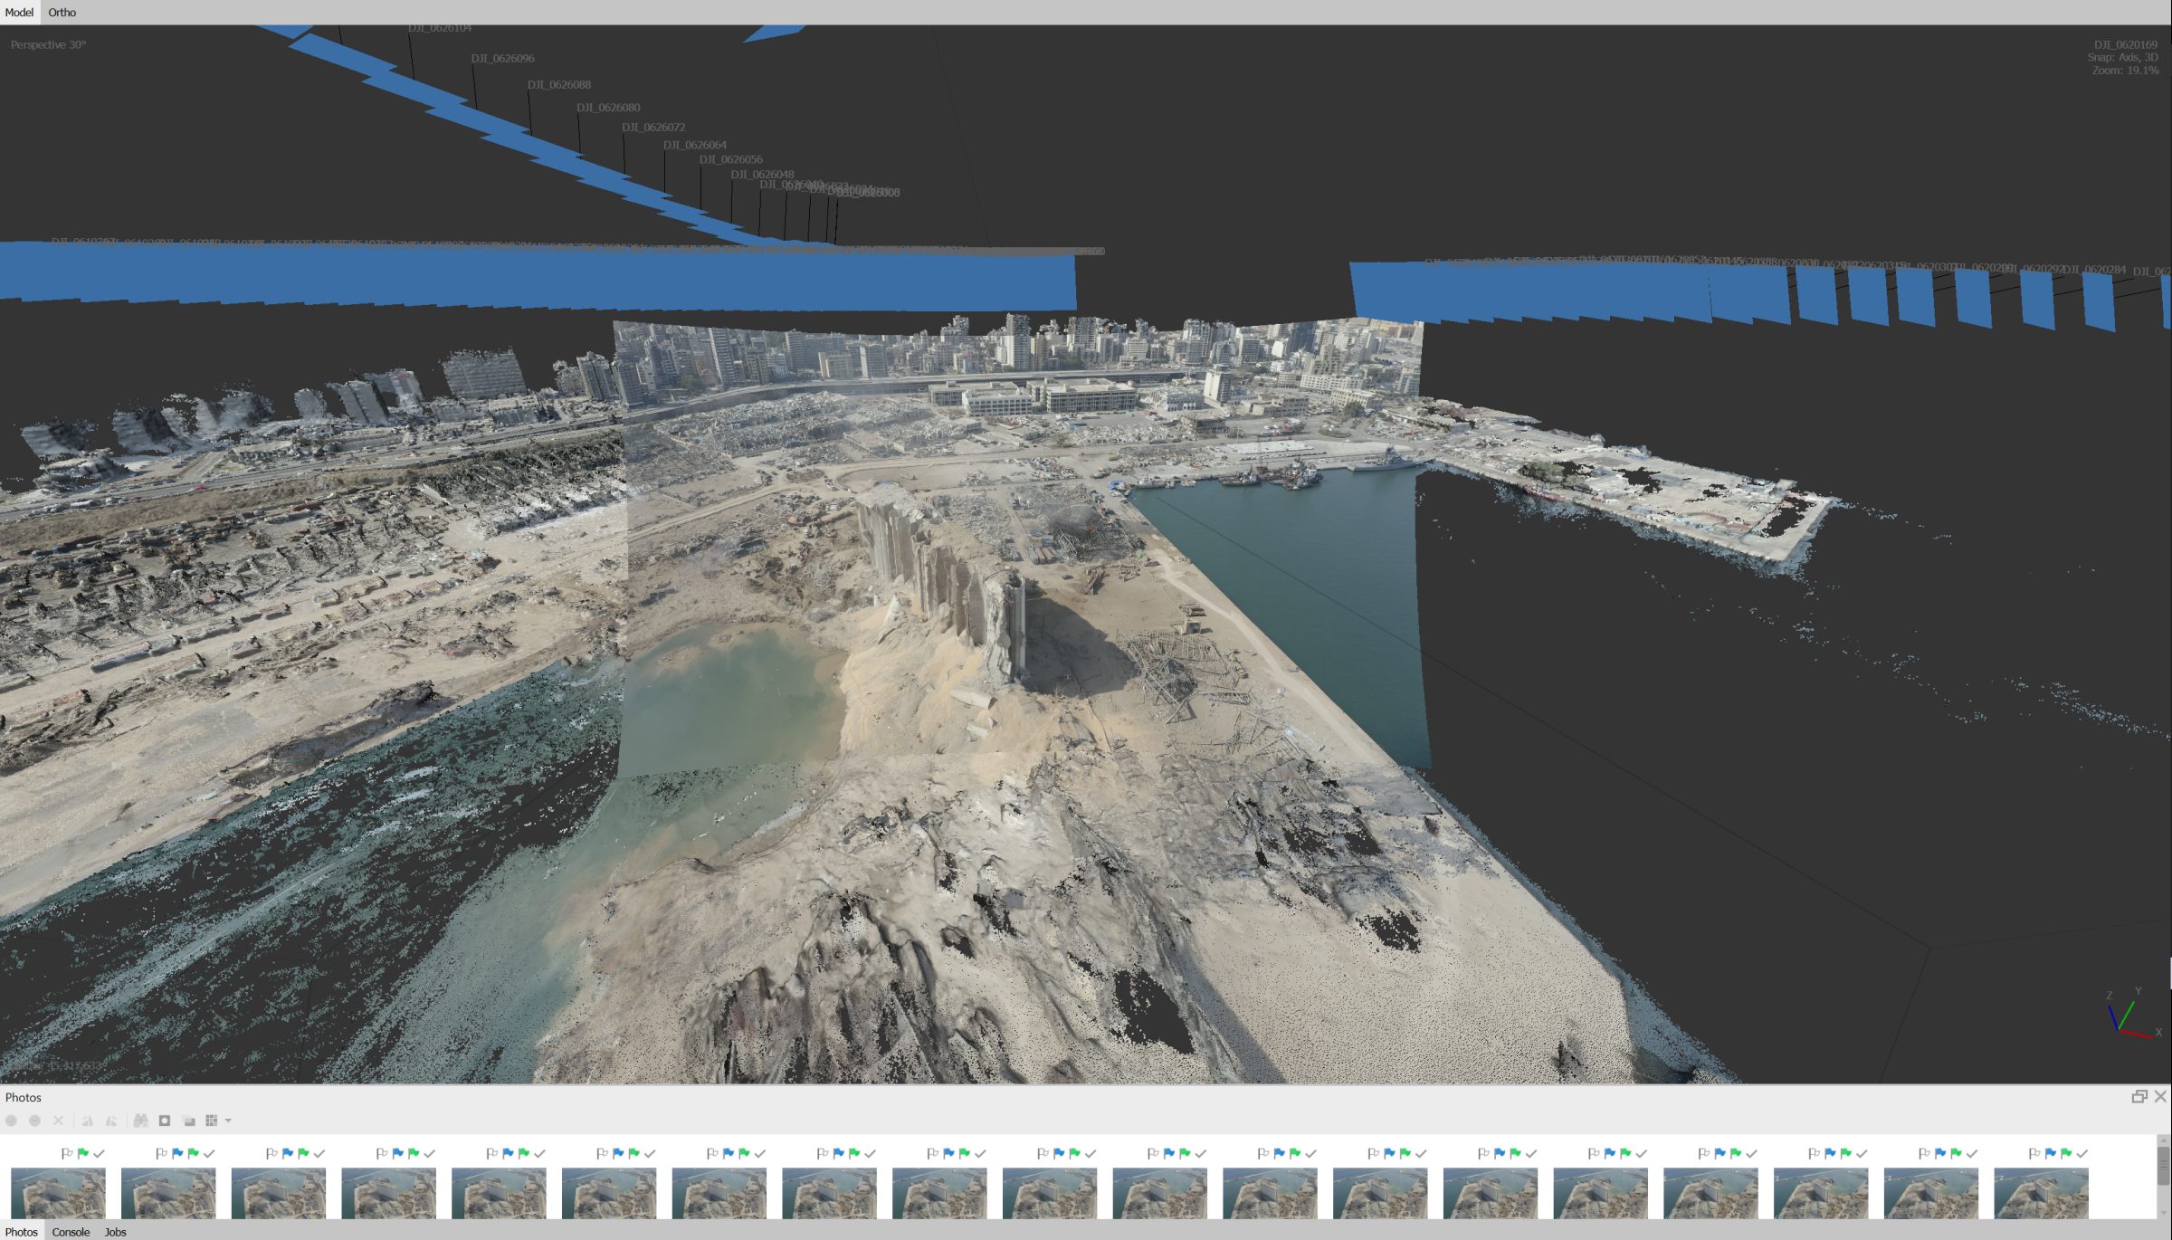Click camera label DJI_0626088 in model view
This screenshot has height=1240, width=2172.
(x=559, y=84)
